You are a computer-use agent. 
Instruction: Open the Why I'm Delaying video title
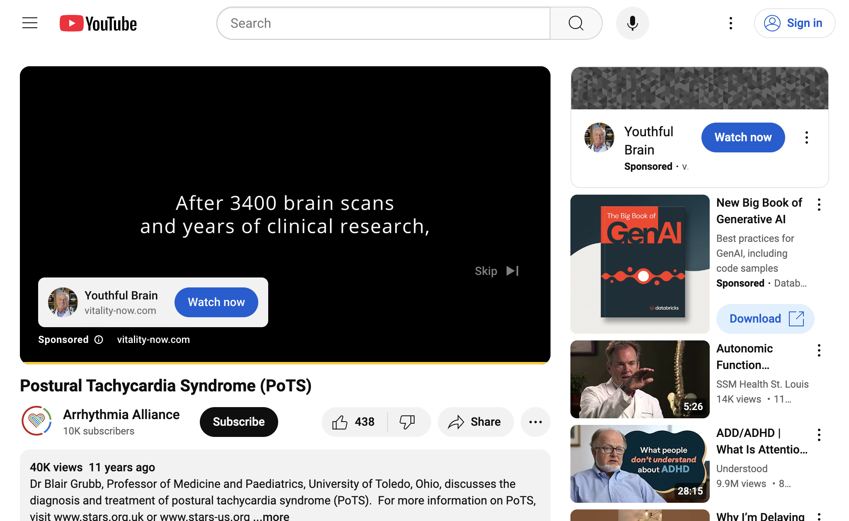tap(760, 516)
